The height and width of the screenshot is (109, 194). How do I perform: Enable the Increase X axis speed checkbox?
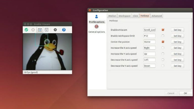click(x=163, y=48)
